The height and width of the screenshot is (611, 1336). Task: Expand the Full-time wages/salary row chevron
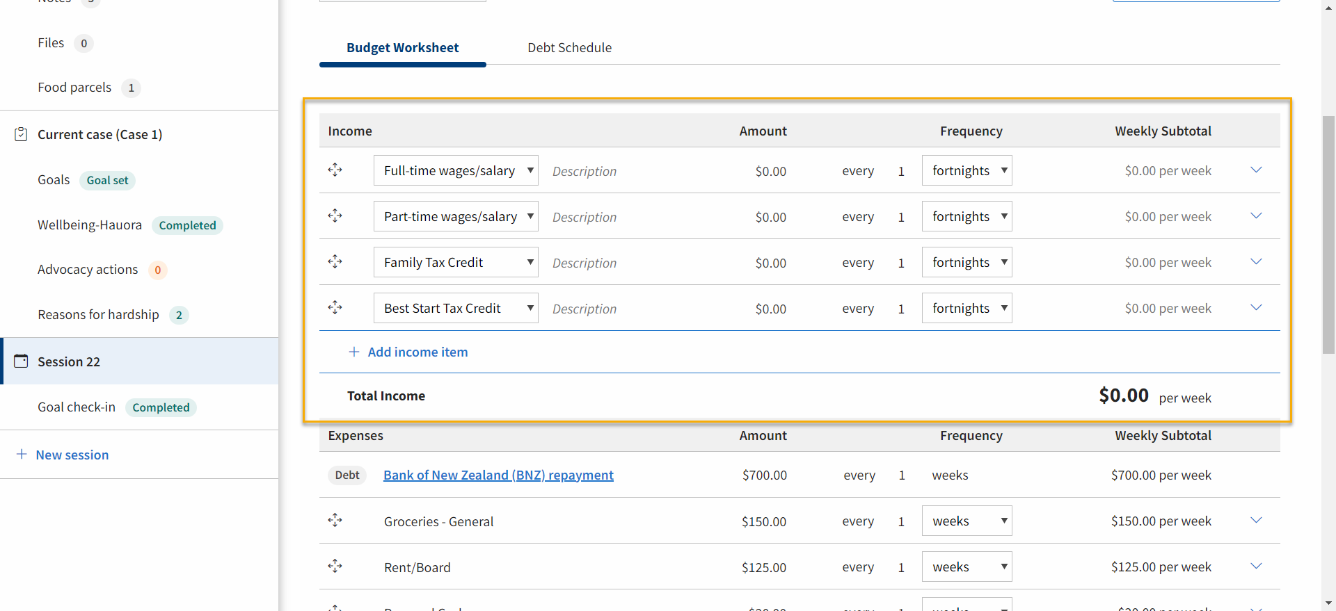pos(1256,170)
